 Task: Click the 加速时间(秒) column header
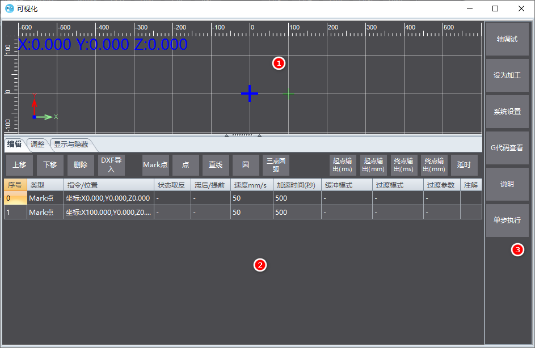[x=297, y=185]
